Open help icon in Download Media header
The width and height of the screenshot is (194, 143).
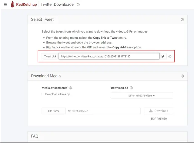click(x=182, y=76)
